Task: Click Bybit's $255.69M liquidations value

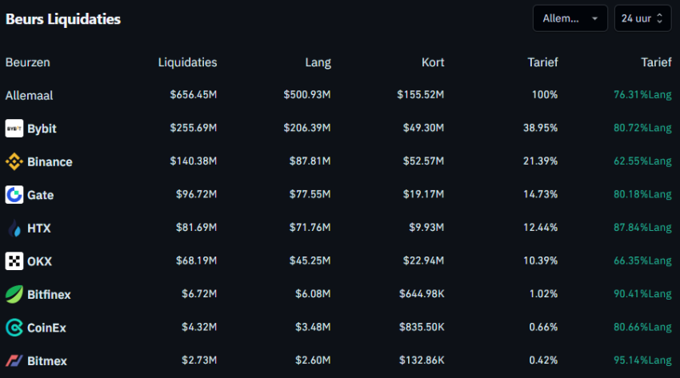Action: 193,129
